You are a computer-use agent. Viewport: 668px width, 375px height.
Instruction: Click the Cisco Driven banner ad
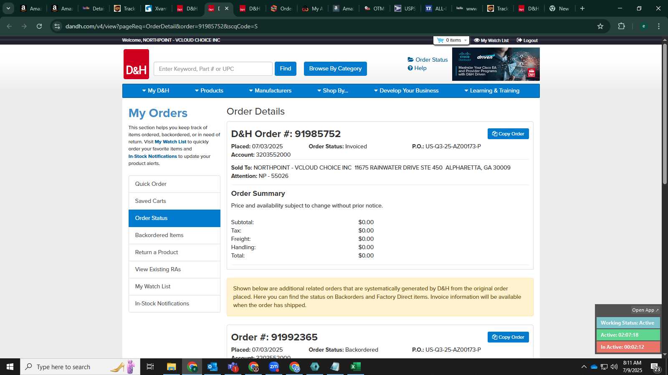click(x=496, y=64)
